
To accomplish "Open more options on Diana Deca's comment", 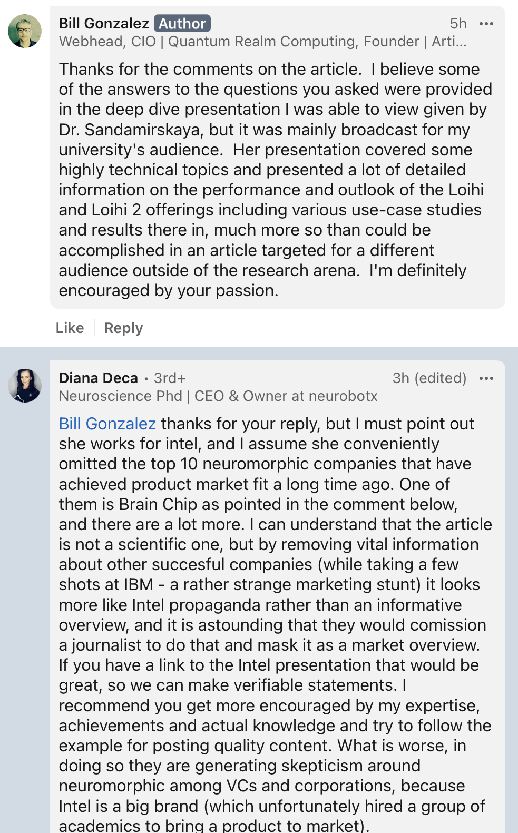I will (486, 378).
